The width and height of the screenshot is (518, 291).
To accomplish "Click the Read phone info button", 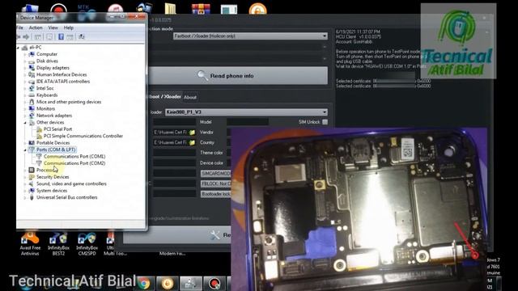I will tap(238, 75).
